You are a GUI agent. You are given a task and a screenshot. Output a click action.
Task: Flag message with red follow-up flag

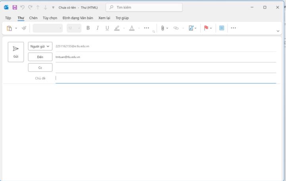click(x=206, y=28)
